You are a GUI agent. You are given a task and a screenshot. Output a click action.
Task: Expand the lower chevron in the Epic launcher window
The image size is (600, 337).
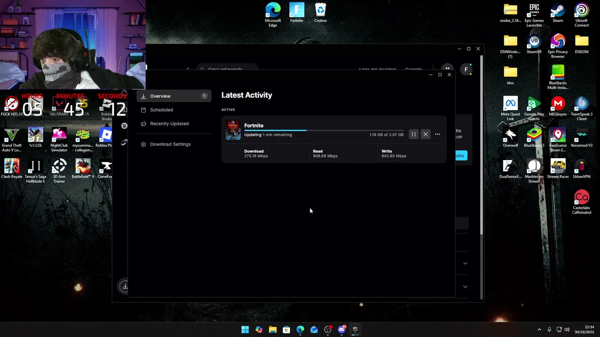click(465, 286)
